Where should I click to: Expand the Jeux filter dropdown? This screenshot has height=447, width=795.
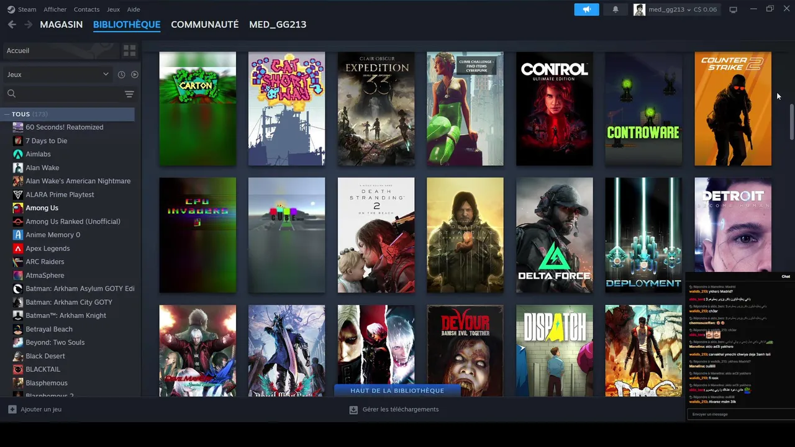tap(57, 74)
